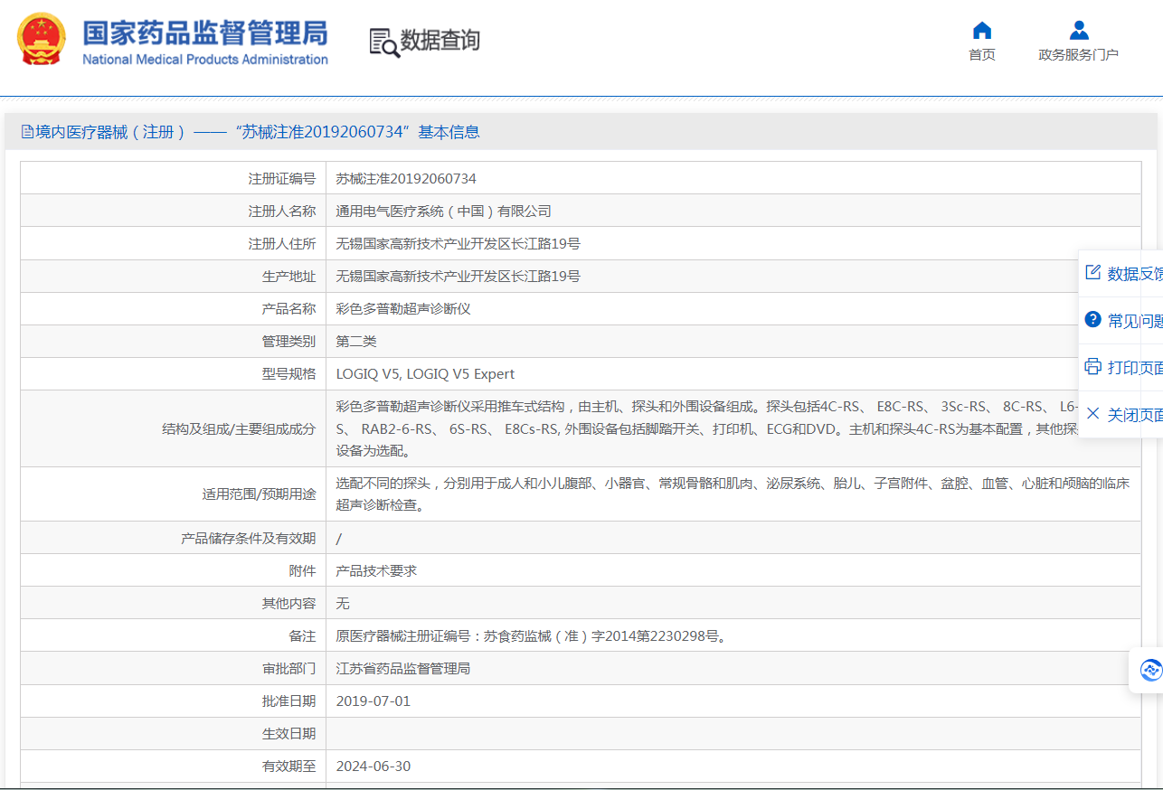The height and width of the screenshot is (790, 1163).
Task: Select product name 彩色多普勒超声诊断仪
Action: point(403,309)
